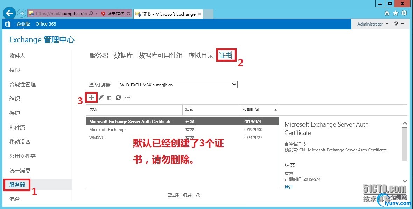Select the Microsoft Exchange Server Auth Certificate row

pos(183,122)
